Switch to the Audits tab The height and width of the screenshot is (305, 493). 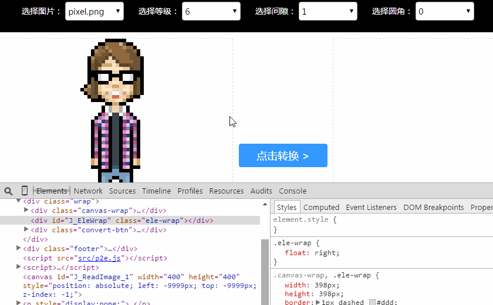tap(261, 191)
